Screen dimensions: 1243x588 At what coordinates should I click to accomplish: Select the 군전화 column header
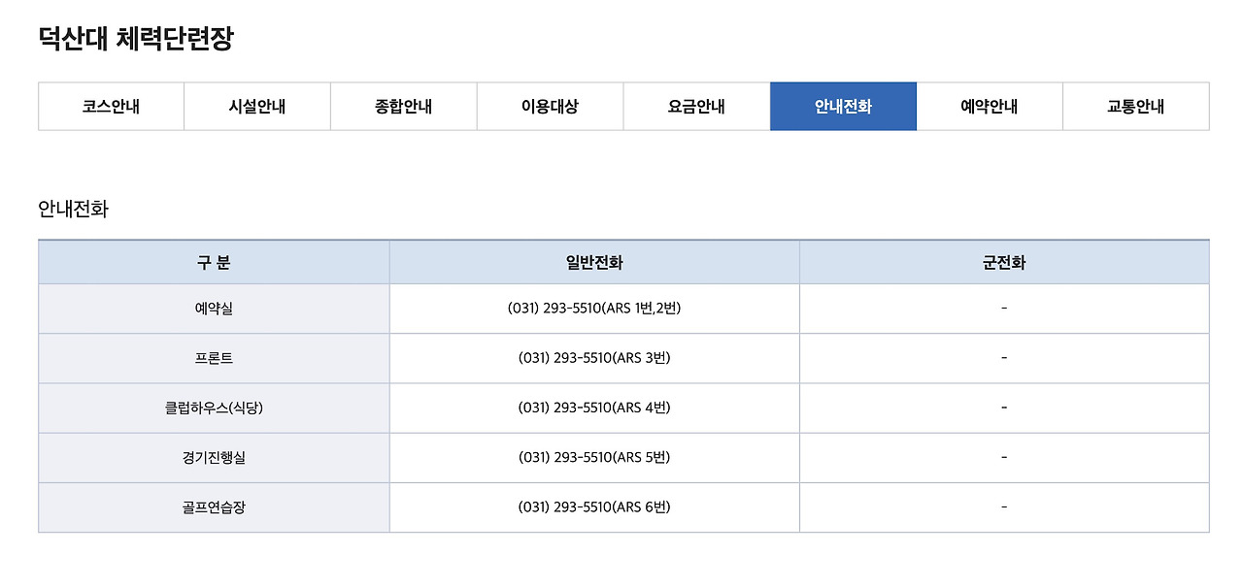1005,262
